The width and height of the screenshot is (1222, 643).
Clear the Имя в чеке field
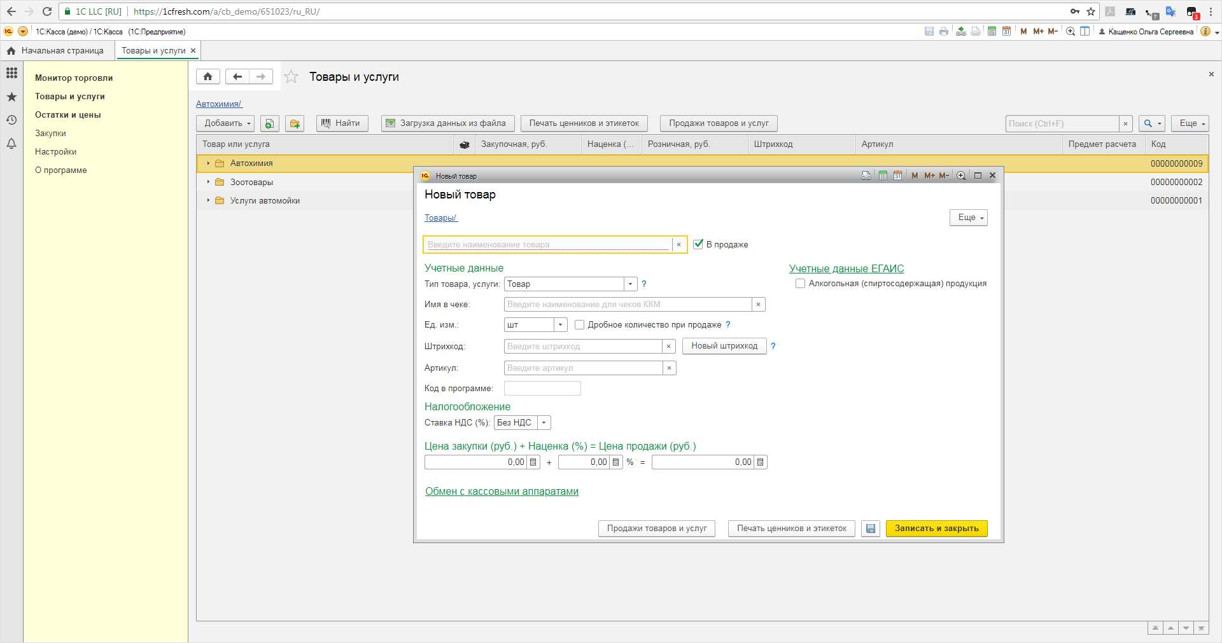(x=758, y=305)
